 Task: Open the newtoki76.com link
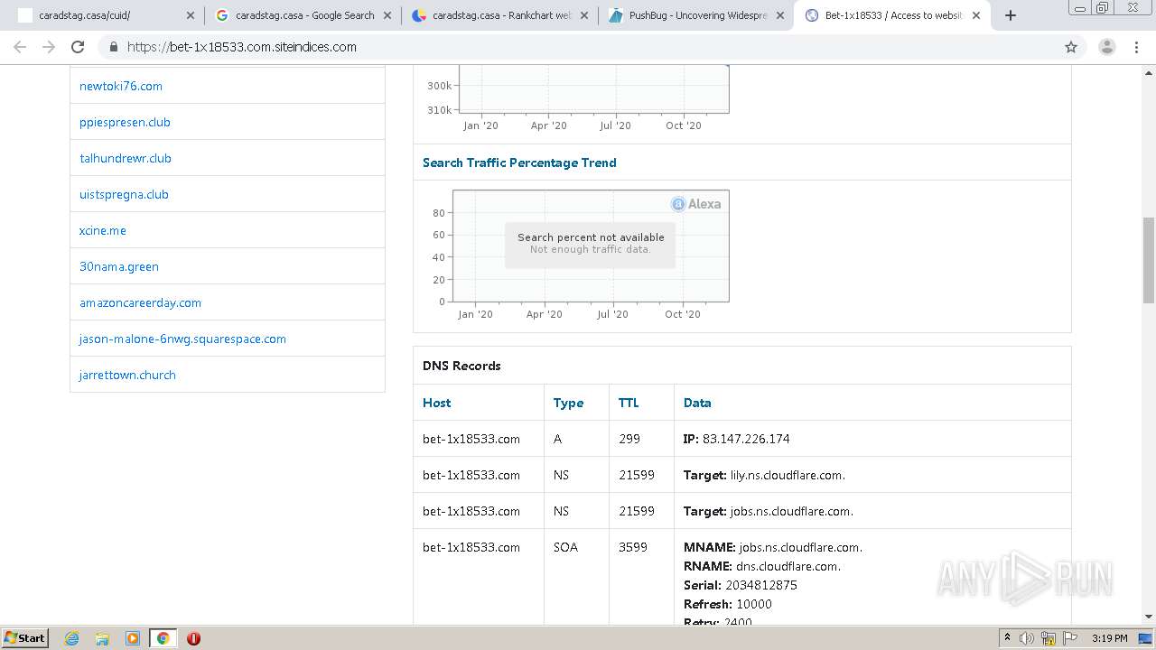[x=121, y=86]
